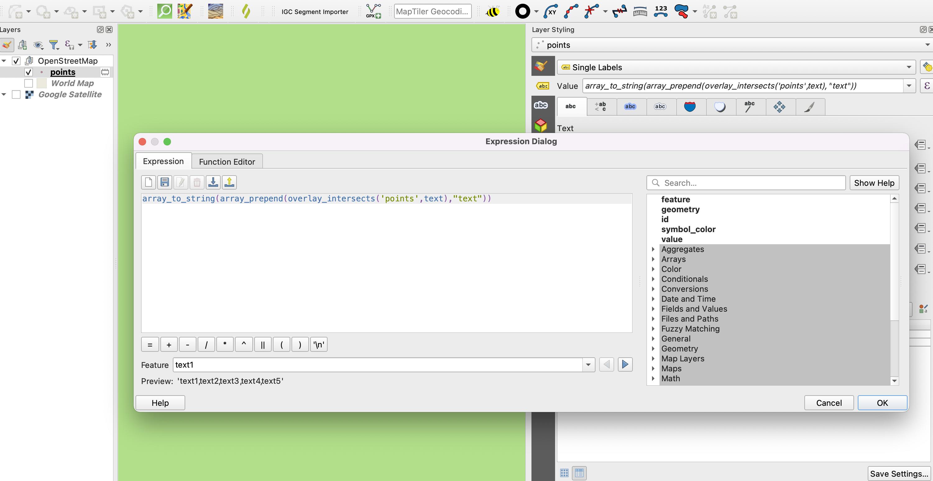Insert the newline '\n' operator

tap(319, 345)
